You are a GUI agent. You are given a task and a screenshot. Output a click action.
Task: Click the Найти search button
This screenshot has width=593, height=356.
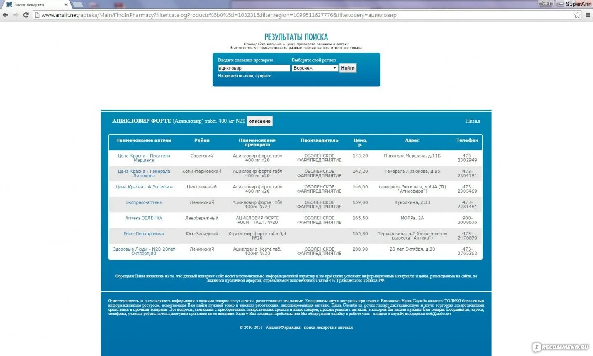pos(348,68)
